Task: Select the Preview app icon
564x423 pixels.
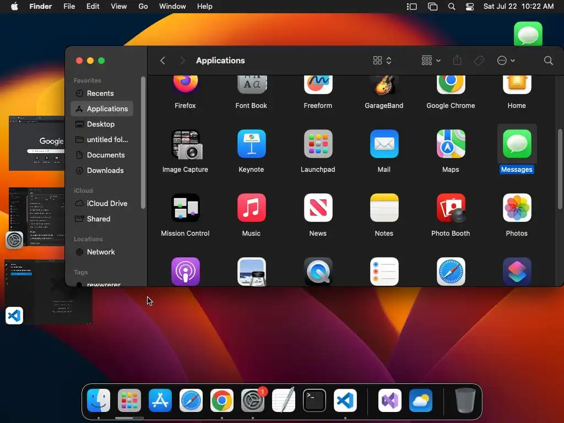Action: 251,272
